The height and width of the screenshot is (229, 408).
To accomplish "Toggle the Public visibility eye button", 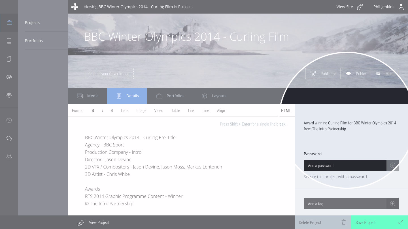I will tap(355, 74).
